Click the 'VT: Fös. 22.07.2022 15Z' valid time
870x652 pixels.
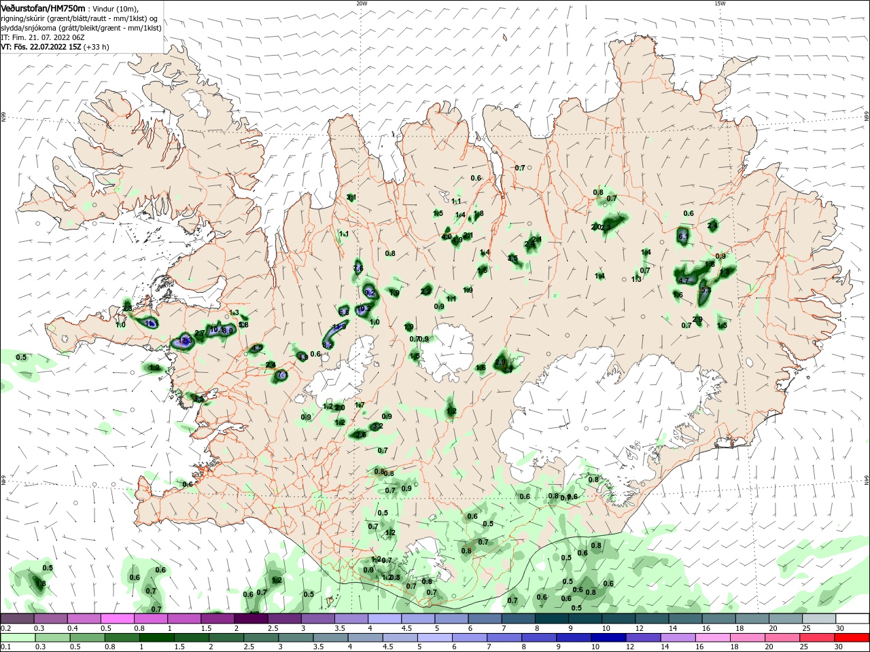click(x=41, y=47)
